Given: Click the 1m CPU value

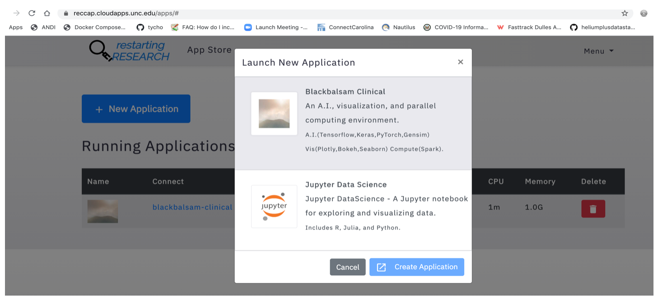Looking at the screenshot, I should [494, 207].
